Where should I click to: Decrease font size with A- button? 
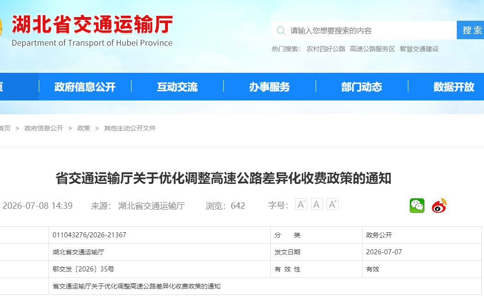[x=301, y=204]
